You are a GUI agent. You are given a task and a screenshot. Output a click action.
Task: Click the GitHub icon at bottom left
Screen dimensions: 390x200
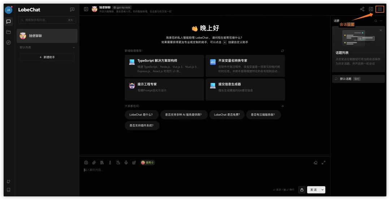click(x=8, y=182)
